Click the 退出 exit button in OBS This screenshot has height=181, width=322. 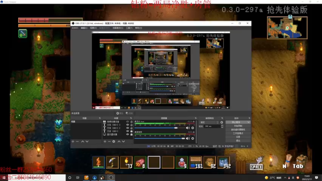pos(238,140)
